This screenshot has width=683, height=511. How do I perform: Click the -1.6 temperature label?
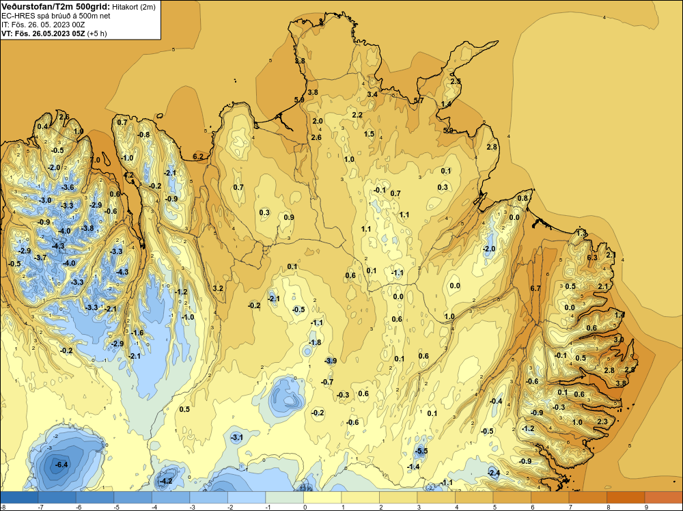(x=137, y=333)
